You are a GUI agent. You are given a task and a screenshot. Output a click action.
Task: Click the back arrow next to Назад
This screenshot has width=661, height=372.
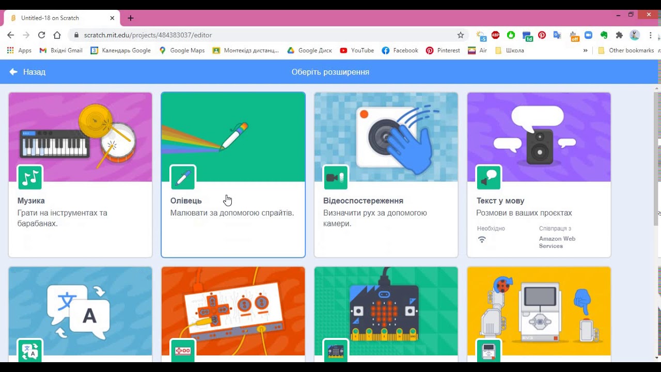click(x=13, y=72)
